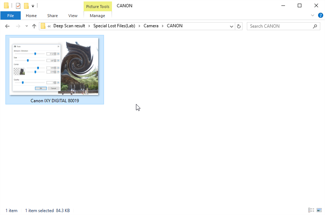Open the address bar history dropdown

click(x=232, y=26)
